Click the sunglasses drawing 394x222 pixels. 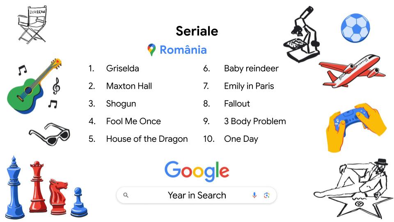click(49, 134)
